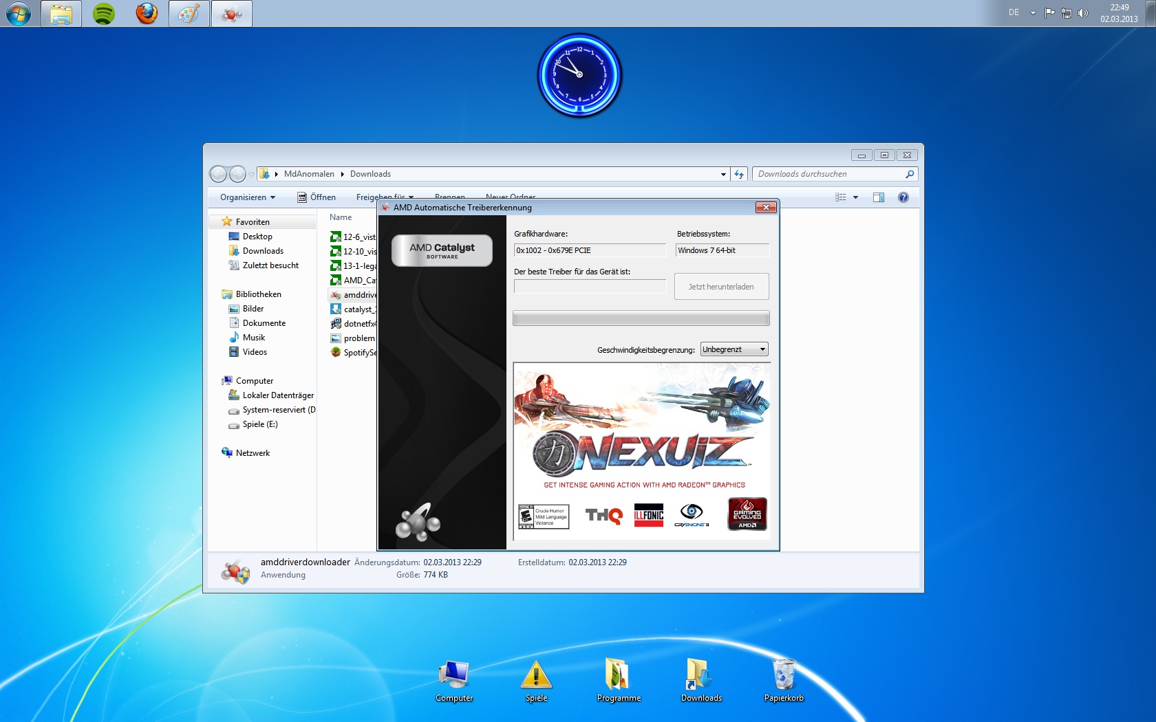
Task: Change the Explorer view mode icon
Action: click(x=841, y=197)
